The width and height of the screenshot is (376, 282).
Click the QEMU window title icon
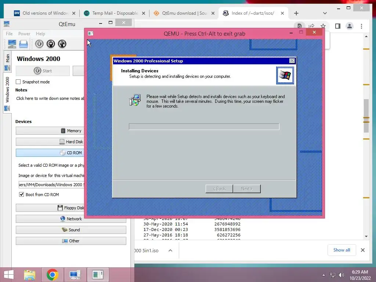tap(90, 33)
